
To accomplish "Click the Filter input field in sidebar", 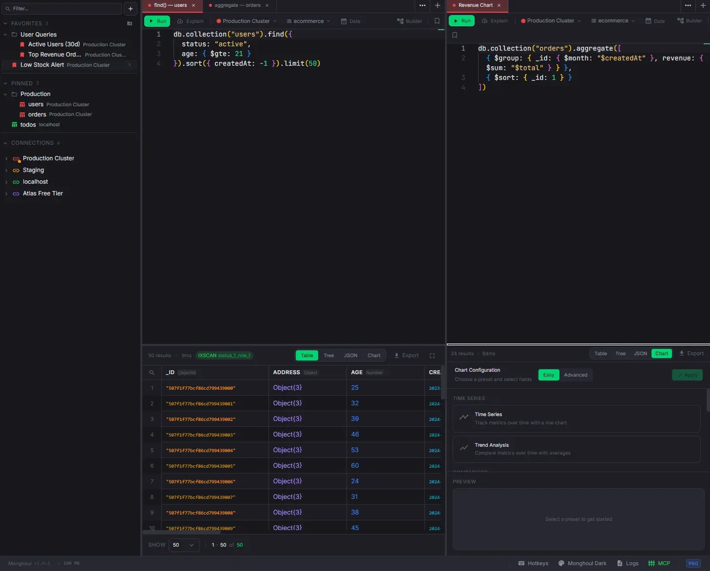I will pyautogui.click(x=63, y=9).
